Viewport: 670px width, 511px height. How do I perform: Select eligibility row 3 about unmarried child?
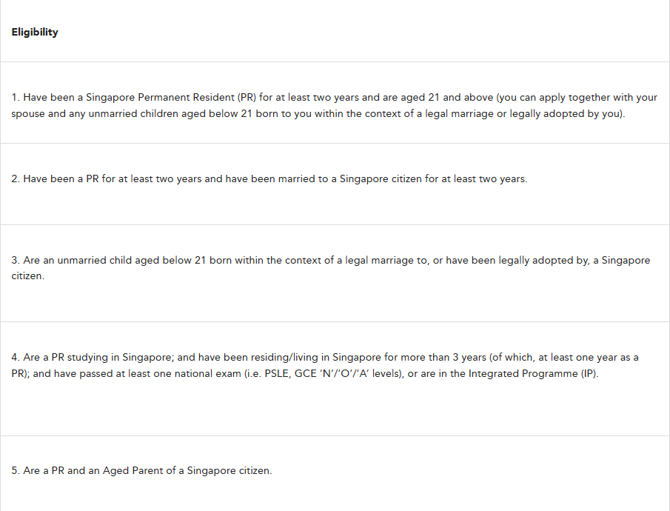(x=335, y=273)
